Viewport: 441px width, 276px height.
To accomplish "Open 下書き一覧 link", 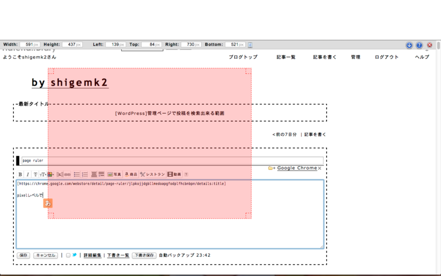I will (118, 256).
